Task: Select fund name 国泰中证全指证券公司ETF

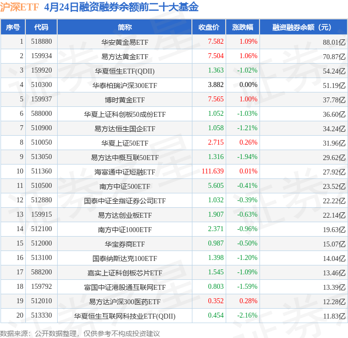Action: click(125, 201)
